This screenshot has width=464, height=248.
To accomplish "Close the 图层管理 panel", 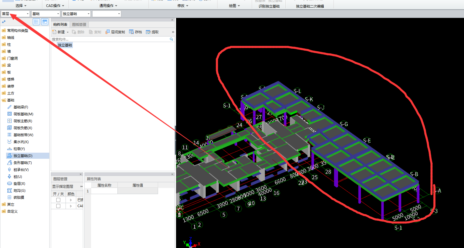I will [x=81, y=174].
